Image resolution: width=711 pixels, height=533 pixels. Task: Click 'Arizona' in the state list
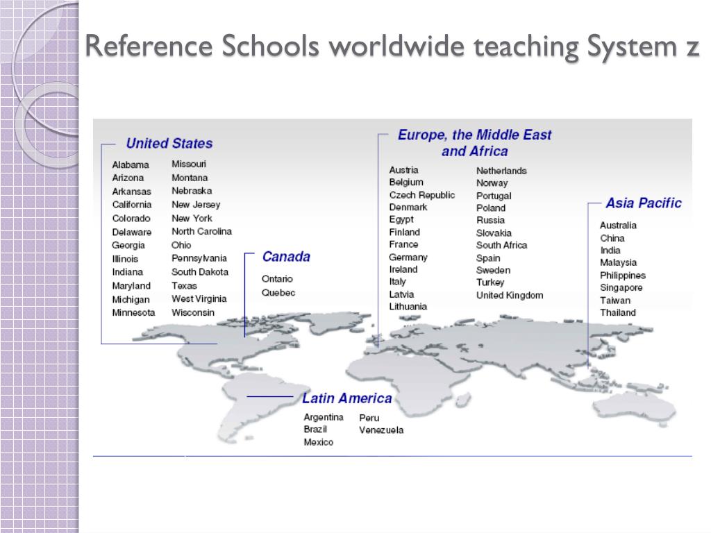(128, 178)
